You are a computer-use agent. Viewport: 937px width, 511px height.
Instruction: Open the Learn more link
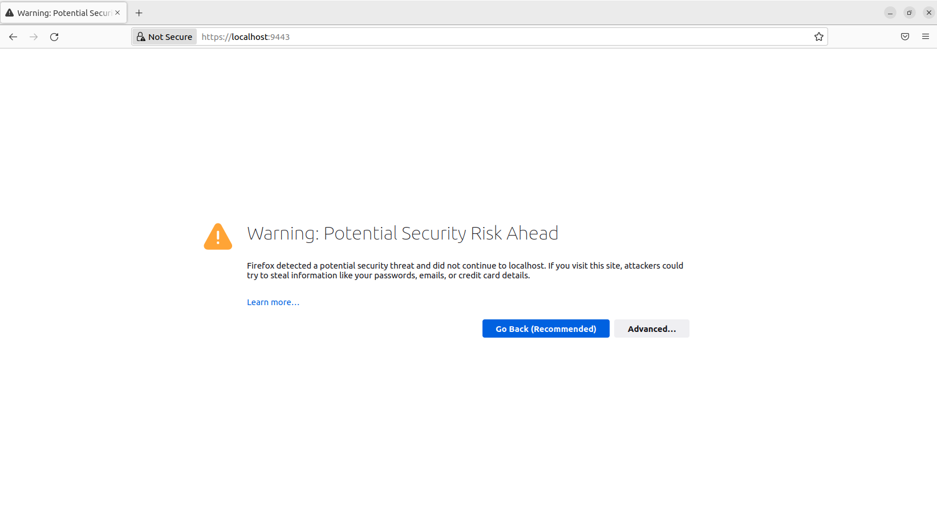click(273, 302)
